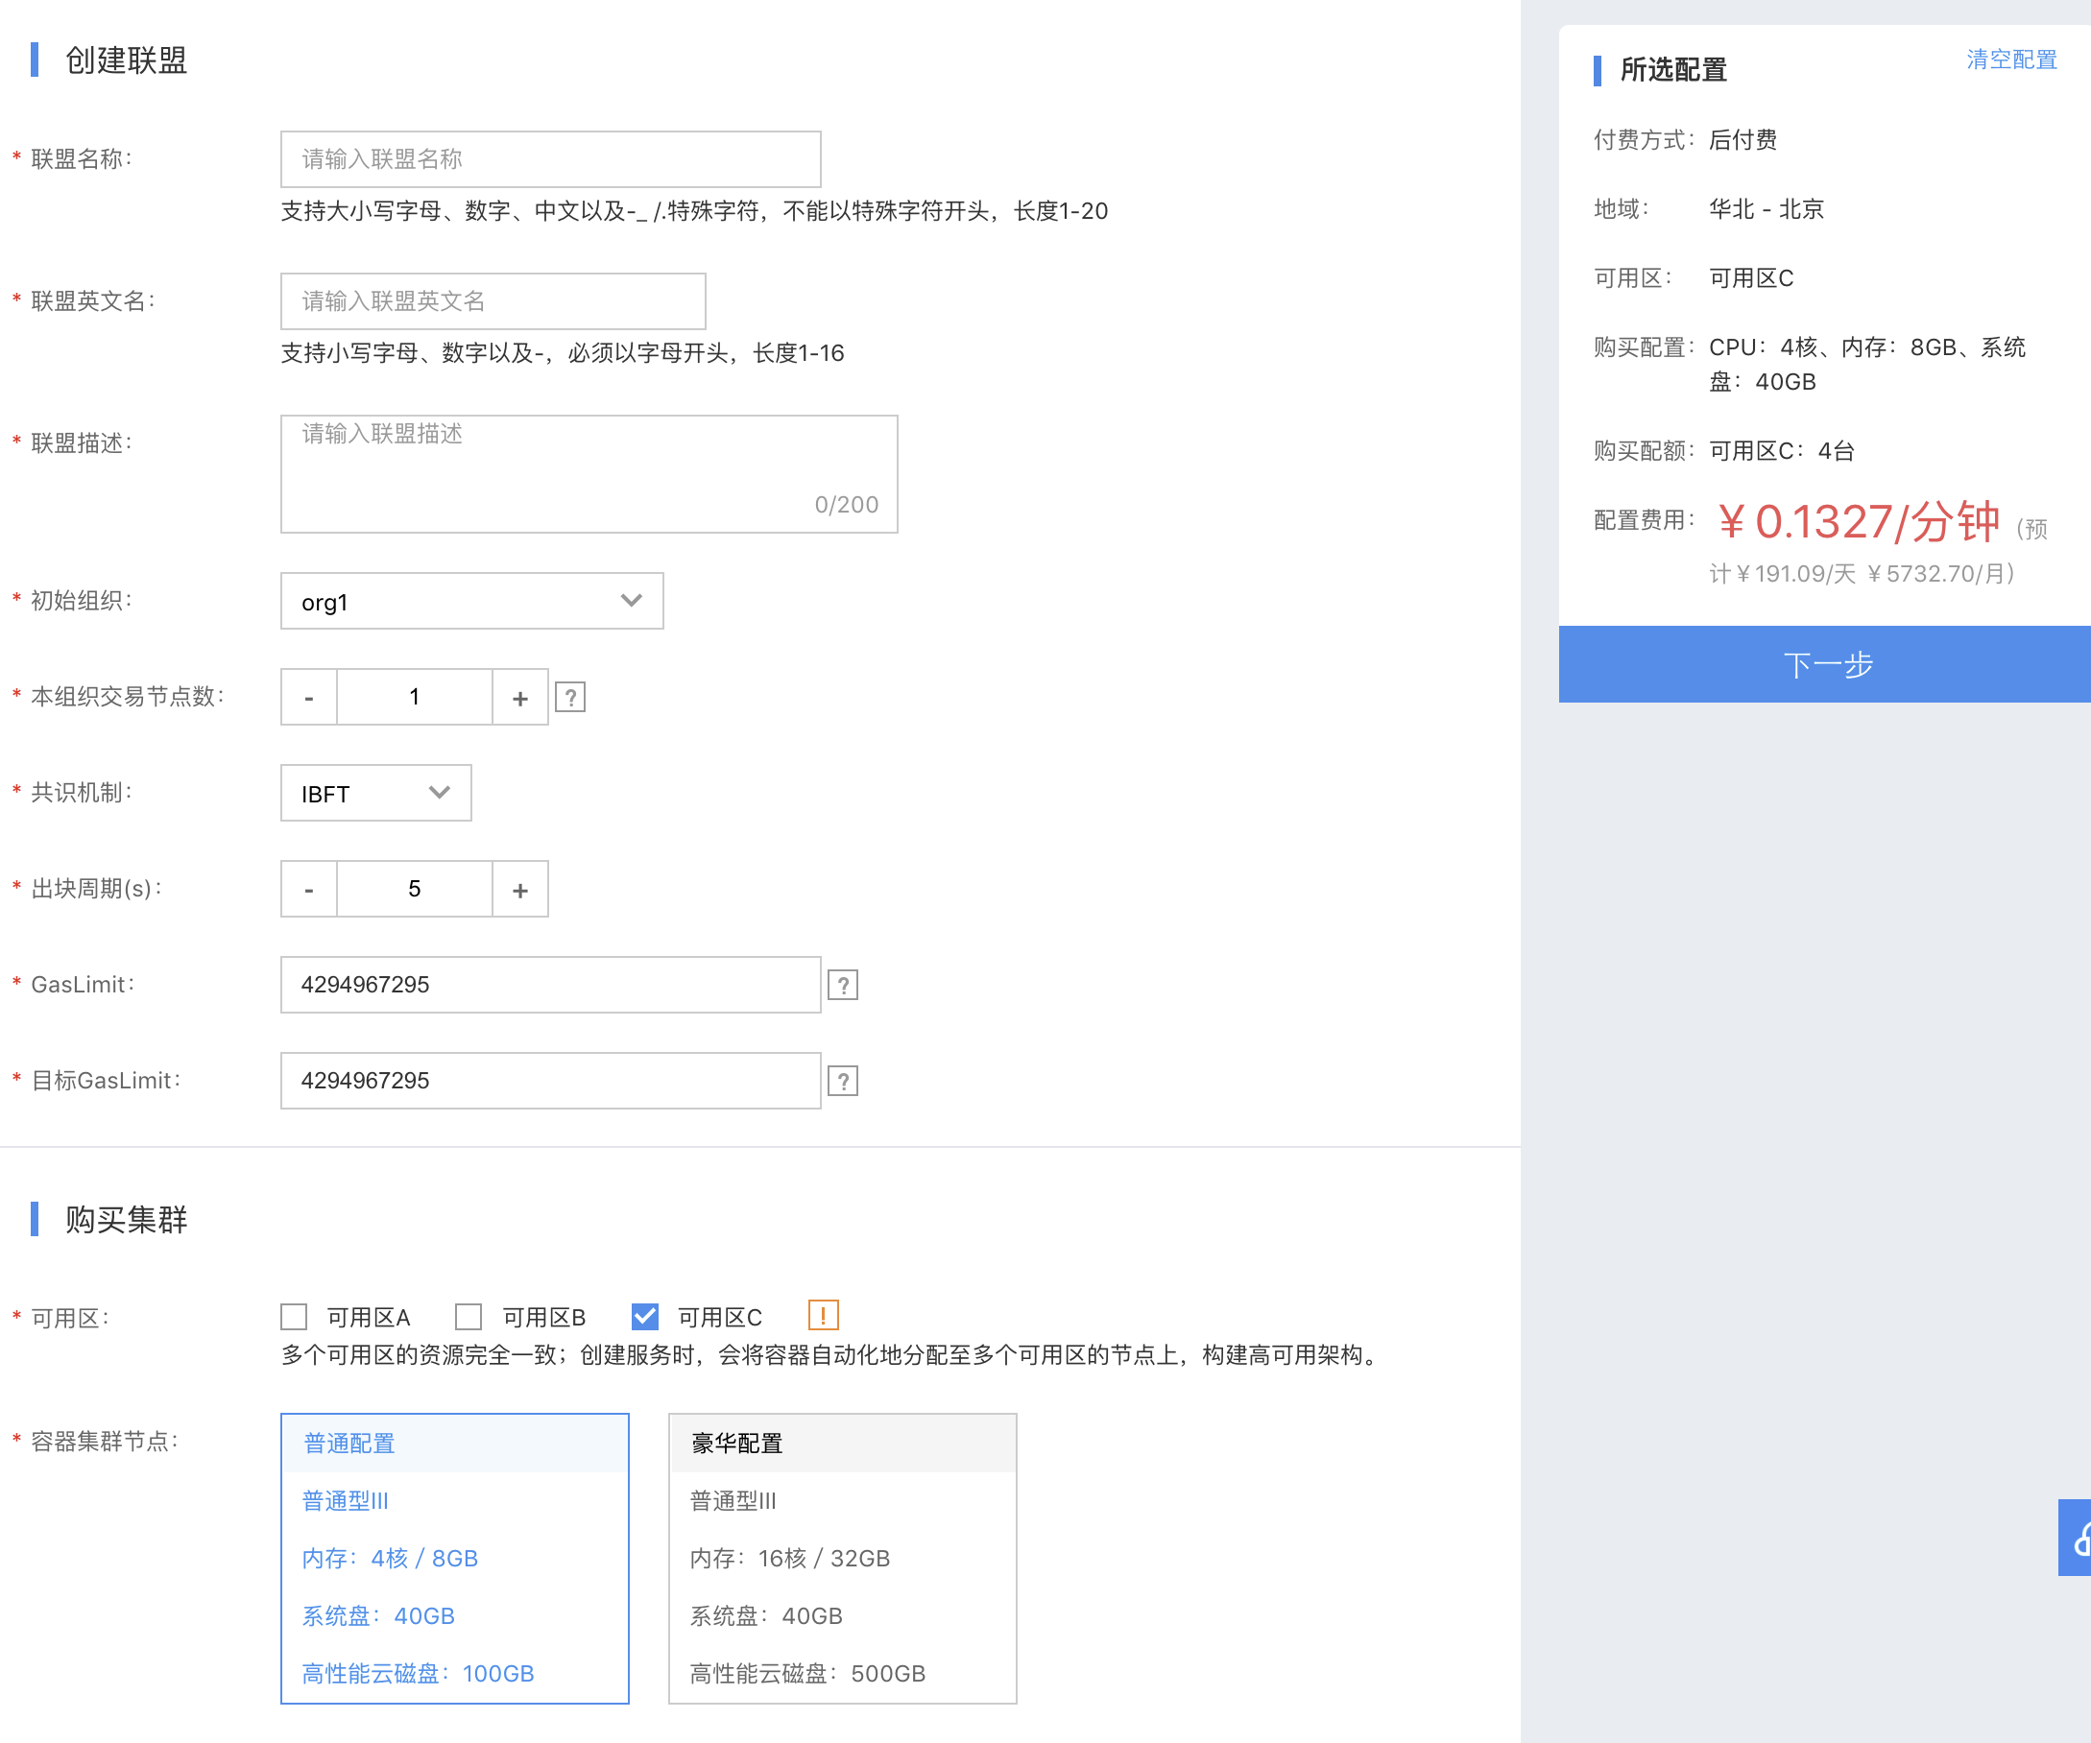2091x1743 pixels.
Task: Click help icon next to transaction node count
Action: pos(569,698)
